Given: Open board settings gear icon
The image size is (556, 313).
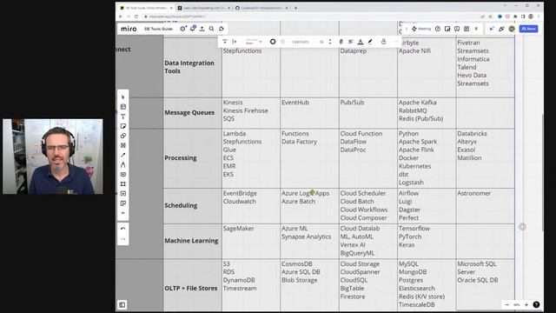Looking at the screenshot, I should [183, 29].
